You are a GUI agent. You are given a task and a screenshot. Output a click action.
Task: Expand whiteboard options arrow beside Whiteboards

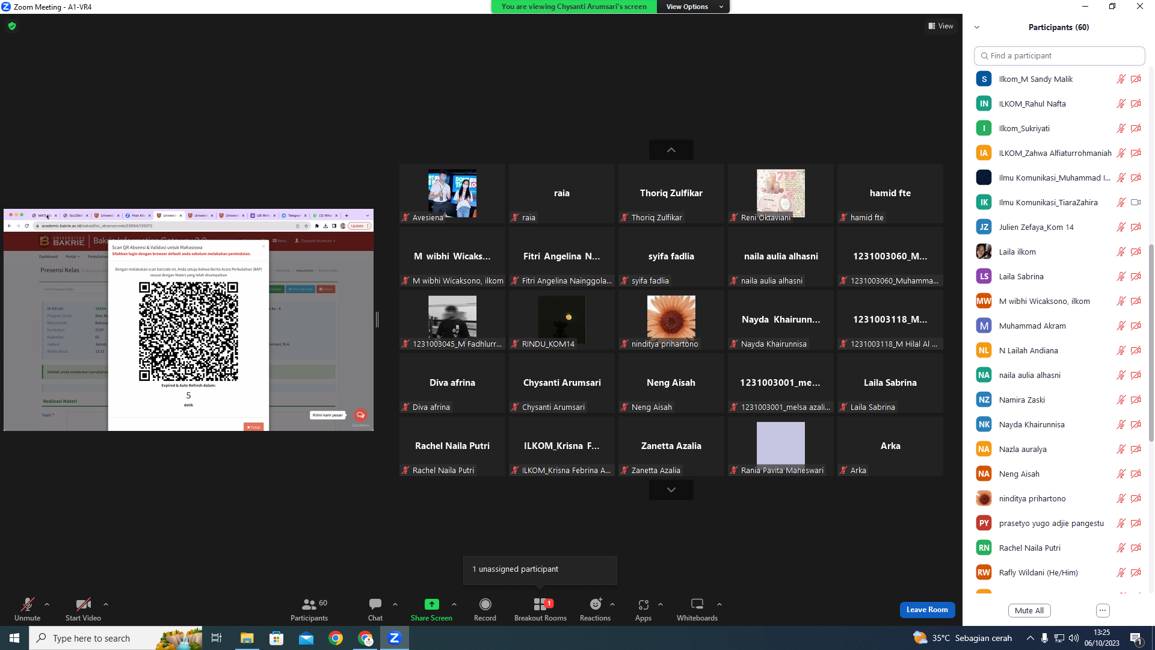[x=719, y=604]
